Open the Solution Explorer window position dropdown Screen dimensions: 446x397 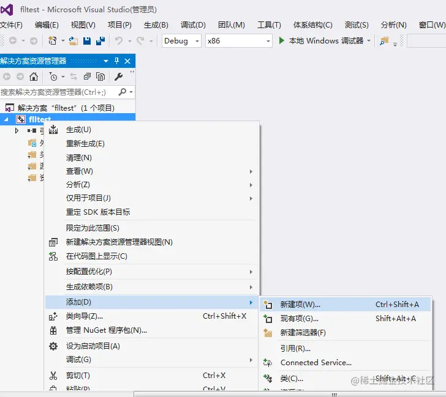click(106, 61)
